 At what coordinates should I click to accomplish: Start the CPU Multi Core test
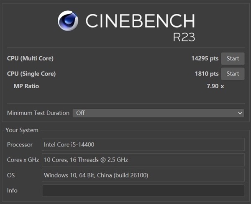233,59
